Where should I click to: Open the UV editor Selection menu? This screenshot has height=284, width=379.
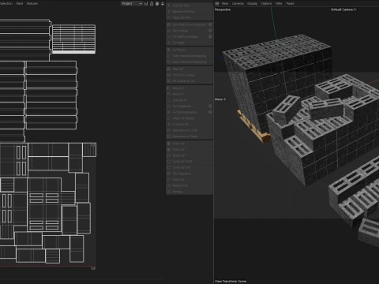6,3
